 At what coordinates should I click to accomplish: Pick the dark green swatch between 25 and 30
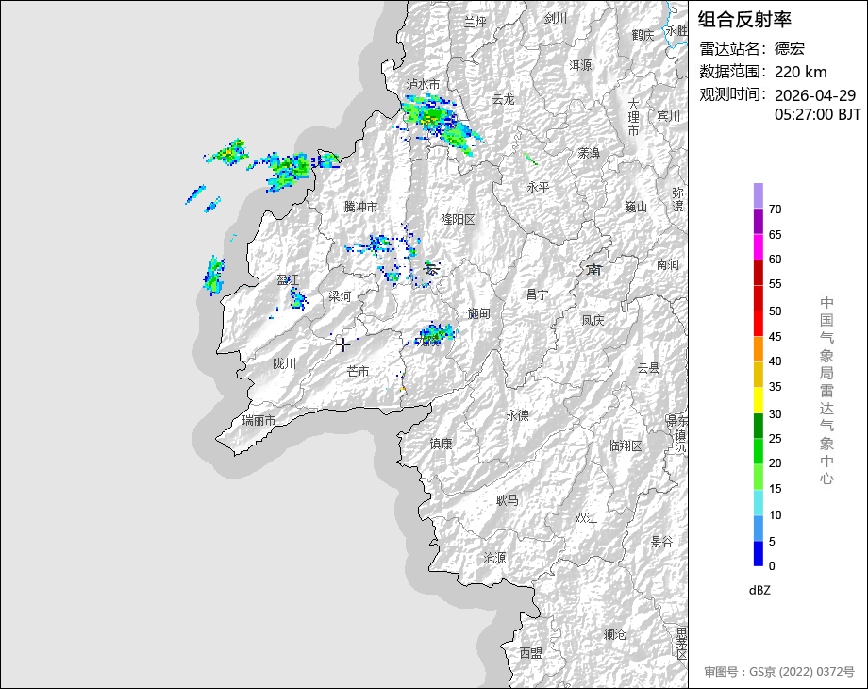click(759, 426)
